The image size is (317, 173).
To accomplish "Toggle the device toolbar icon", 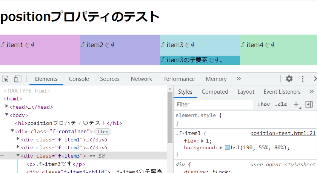I will (18, 79).
